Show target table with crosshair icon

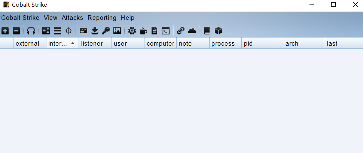pos(68,31)
